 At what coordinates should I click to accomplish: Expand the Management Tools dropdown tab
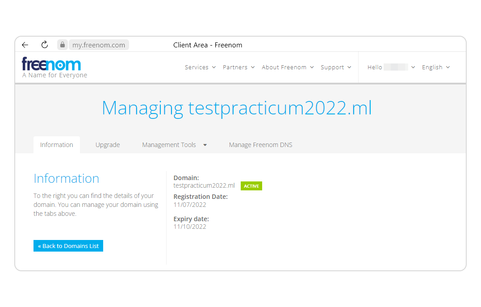point(174,145)
